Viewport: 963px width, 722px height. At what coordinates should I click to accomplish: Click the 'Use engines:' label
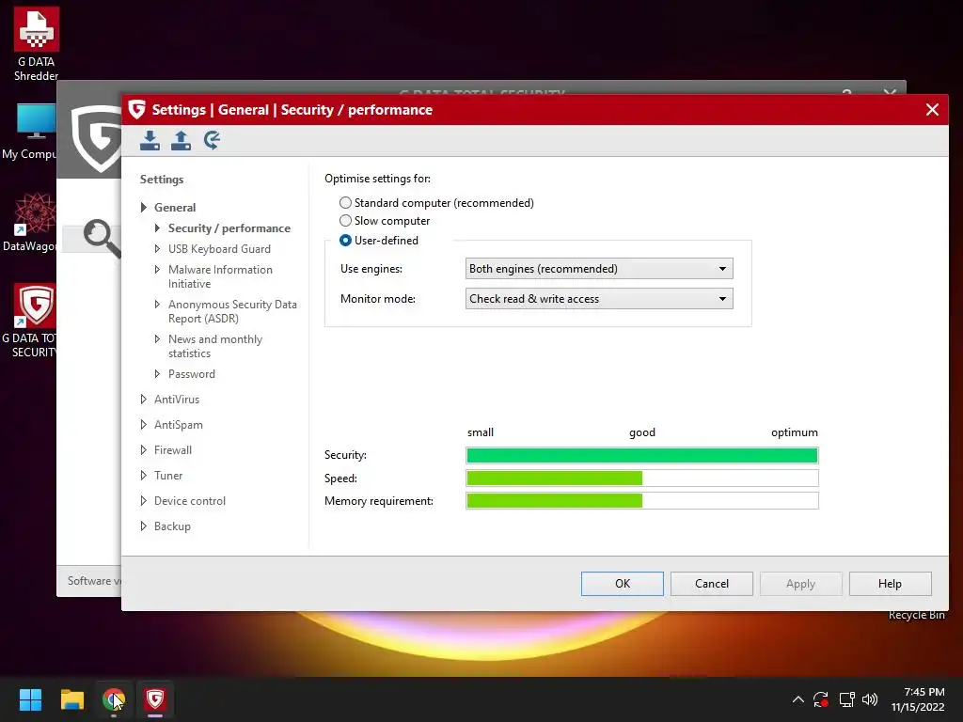(371, 268)
